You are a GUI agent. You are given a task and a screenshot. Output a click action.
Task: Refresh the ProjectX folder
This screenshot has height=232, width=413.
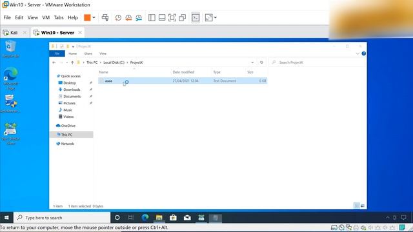click(x=261, y=63)
